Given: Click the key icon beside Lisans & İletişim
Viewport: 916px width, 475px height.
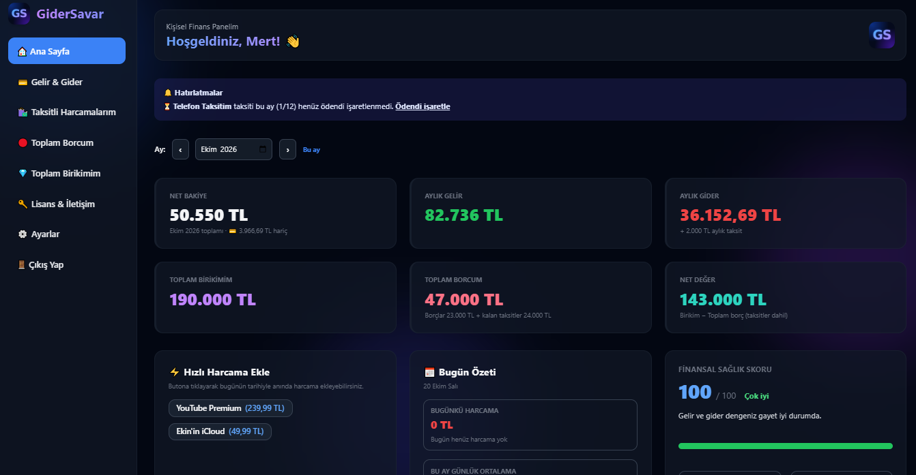Looking at the screenshot, I should point(23,204).
